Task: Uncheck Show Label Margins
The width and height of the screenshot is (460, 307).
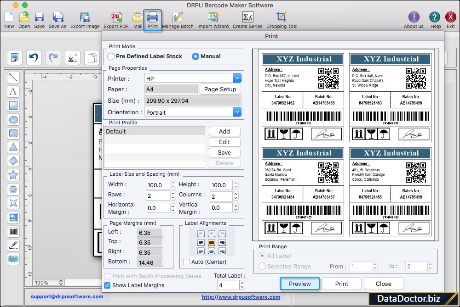Action: (107, 285)
